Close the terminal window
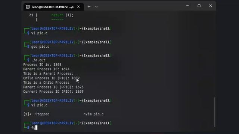 (211, 6)
